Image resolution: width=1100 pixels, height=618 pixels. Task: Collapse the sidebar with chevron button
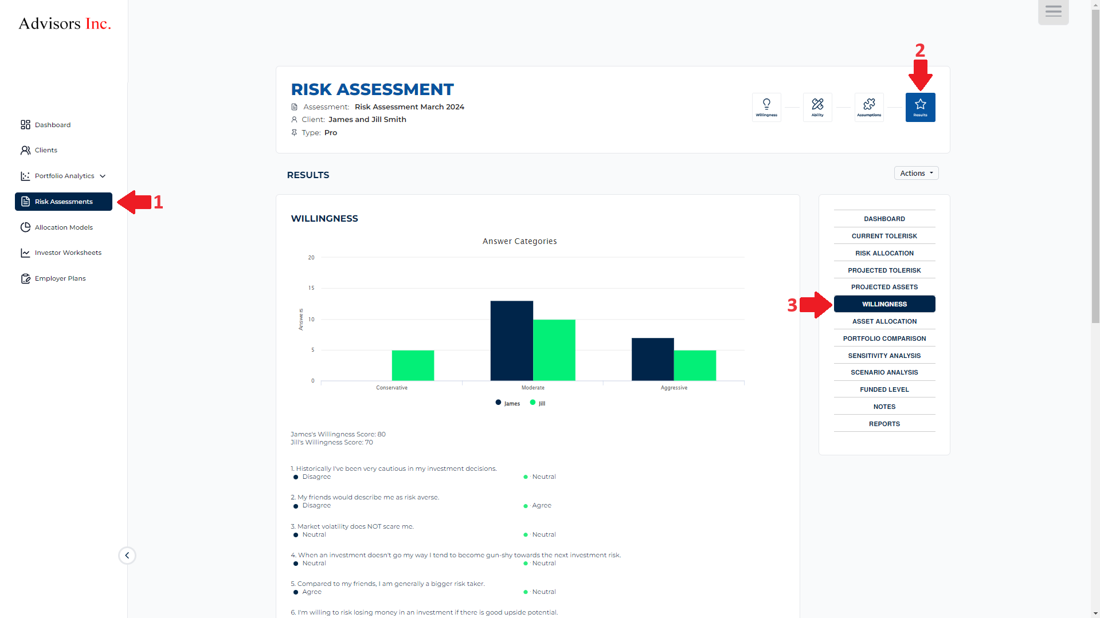click(127, 555)
